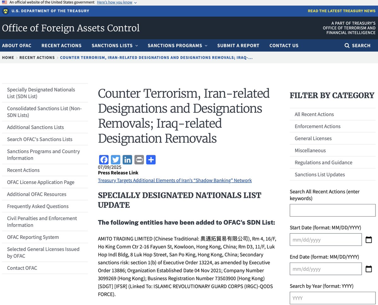The width and height of the screenshot is (378, 305).
Task: Click U.S. Department of the Treasury text
Action: (50, 11)
